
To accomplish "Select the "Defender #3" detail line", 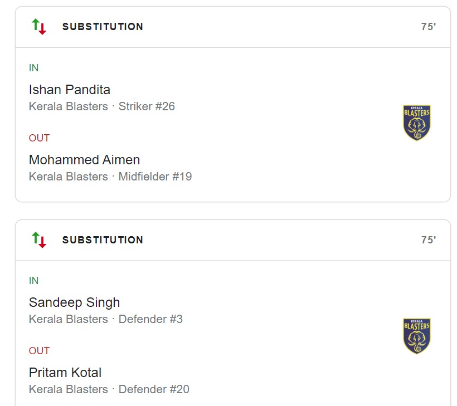I will 150,319.
